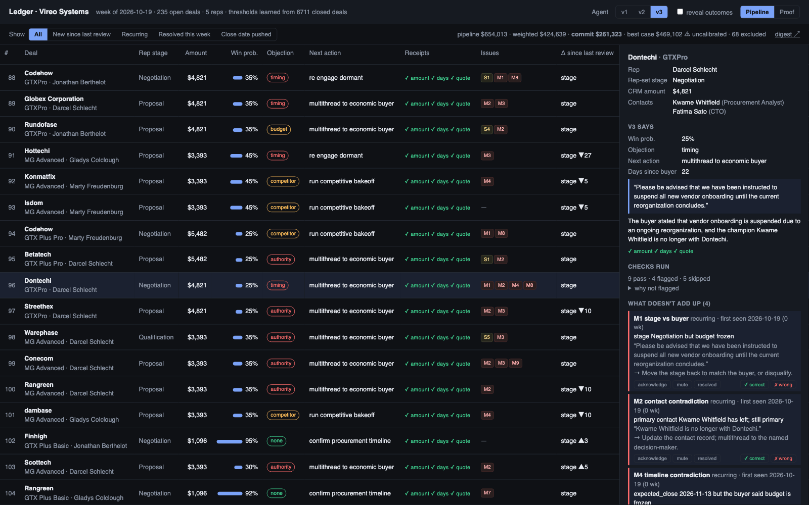Viewport: 809px width, 505px height.
Task: Click authority tag on Scottech row
Action: coord(281,467)
